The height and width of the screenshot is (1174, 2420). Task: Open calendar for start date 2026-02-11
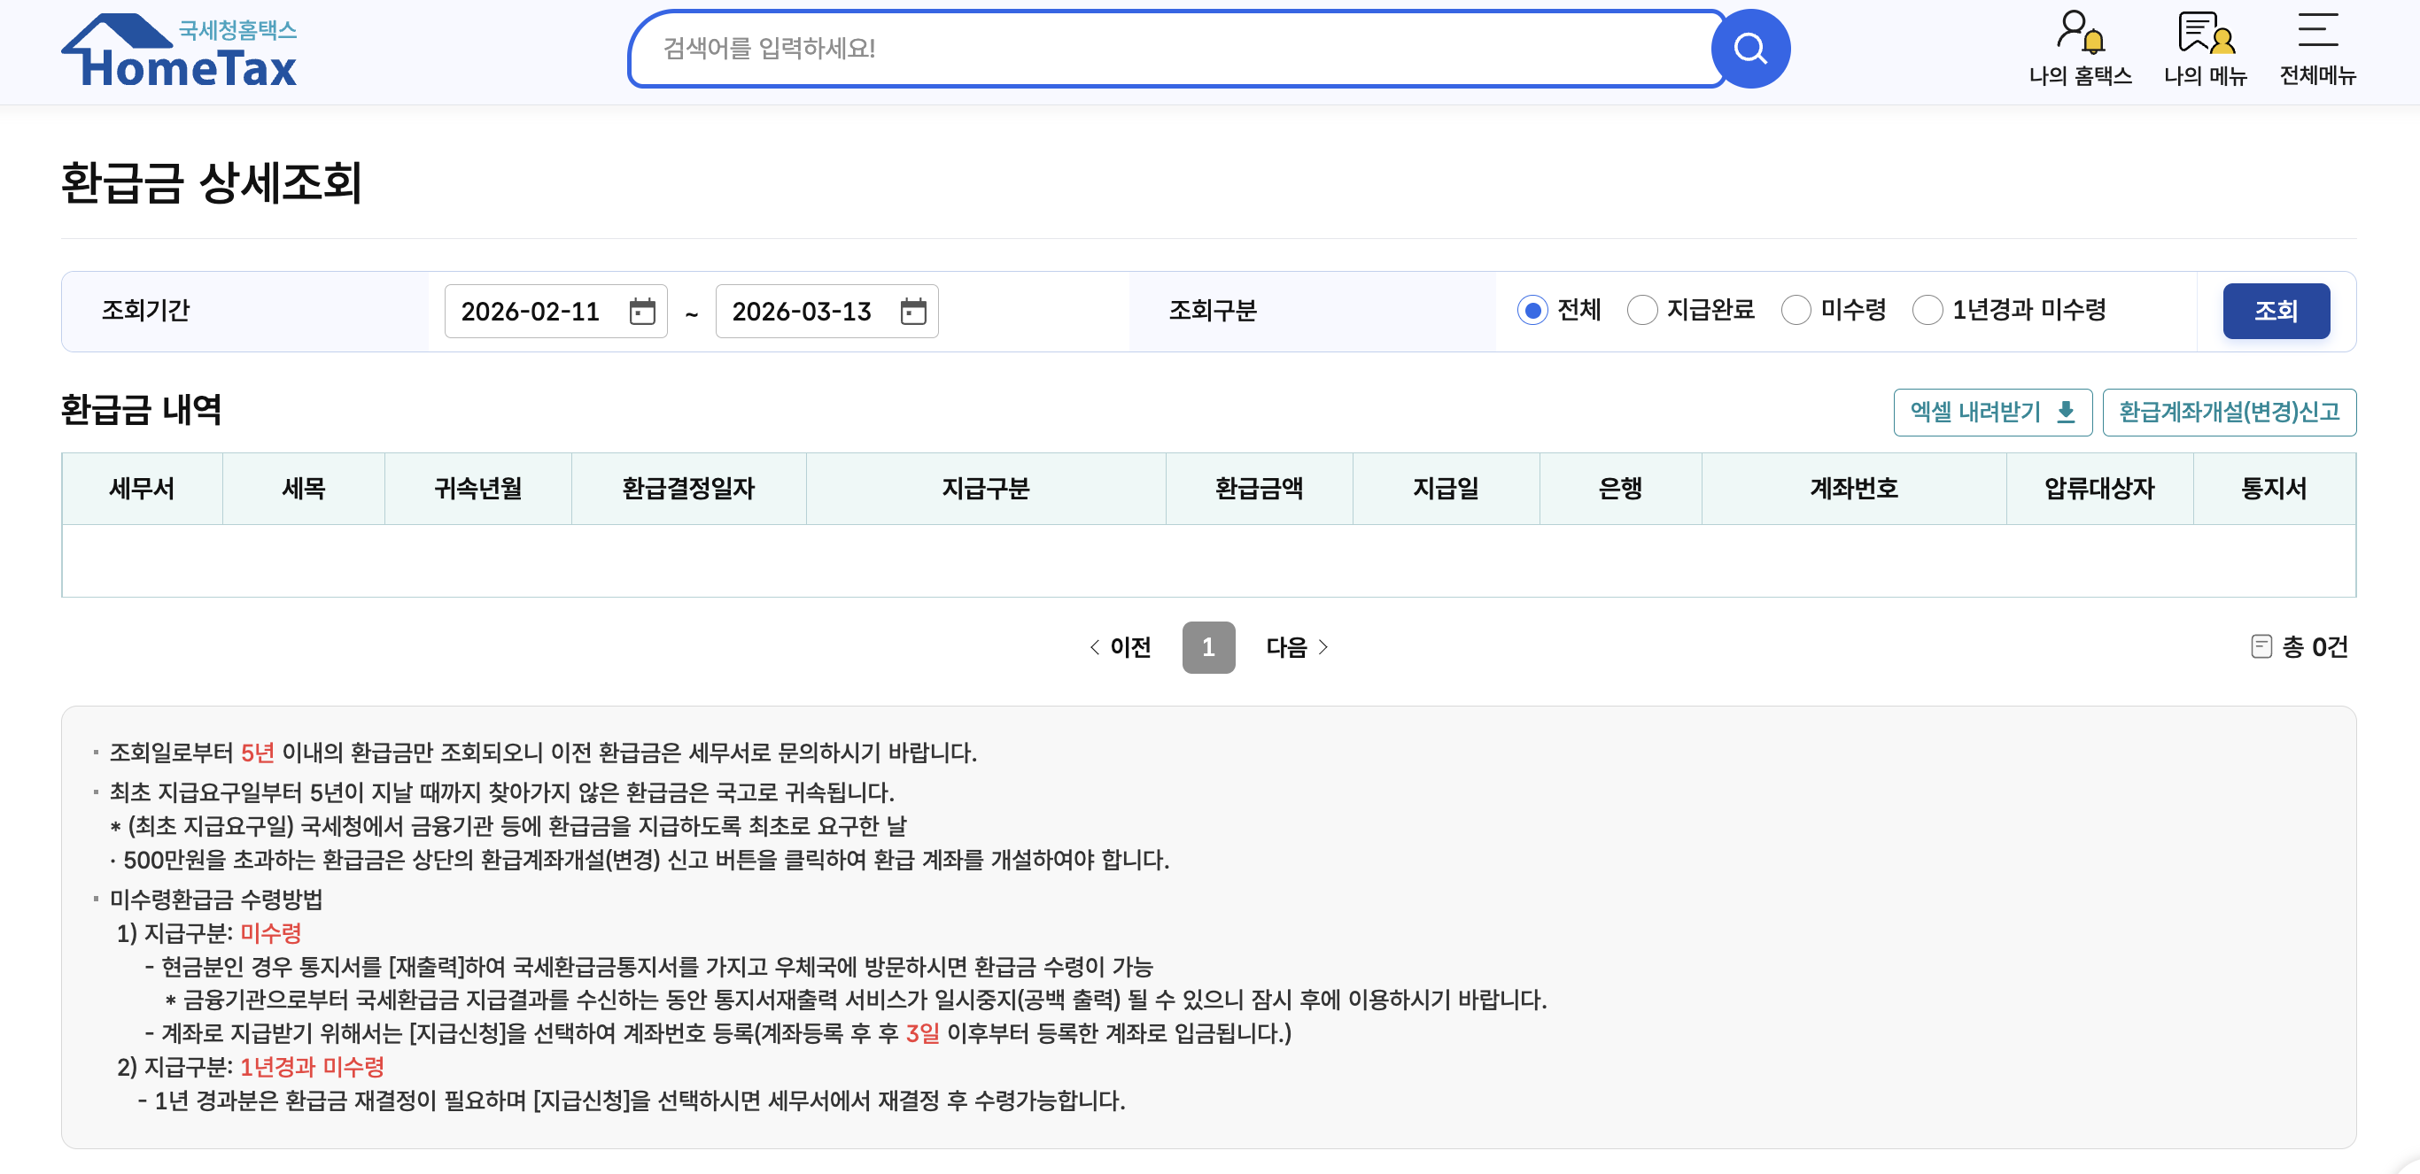641,311
